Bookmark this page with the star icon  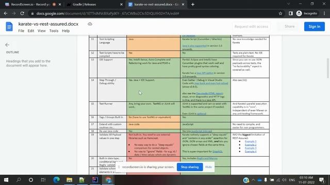tap(280, 13)
